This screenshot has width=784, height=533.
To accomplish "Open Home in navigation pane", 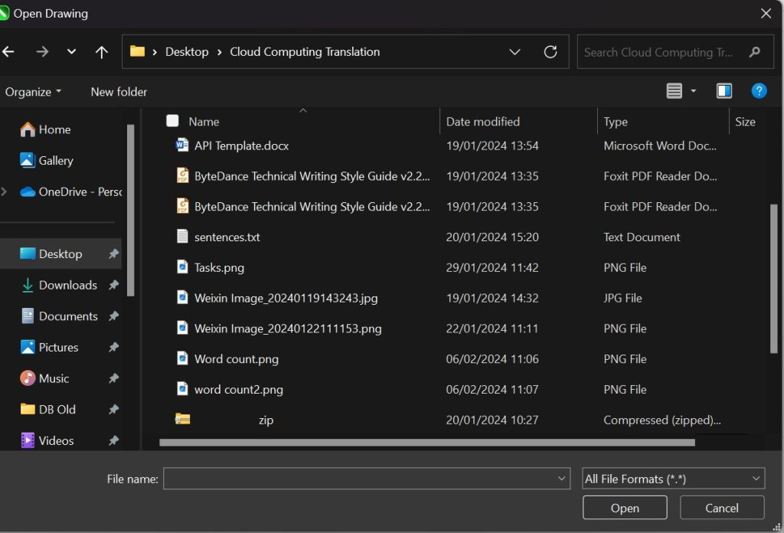I will click(45, 129).
